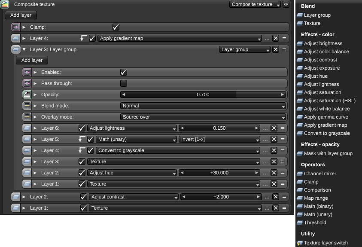The width and height of the screenshot is (362, 247).
Task: Disable inner Layer 2 Adjust hue checkbox
Action: 82,173
